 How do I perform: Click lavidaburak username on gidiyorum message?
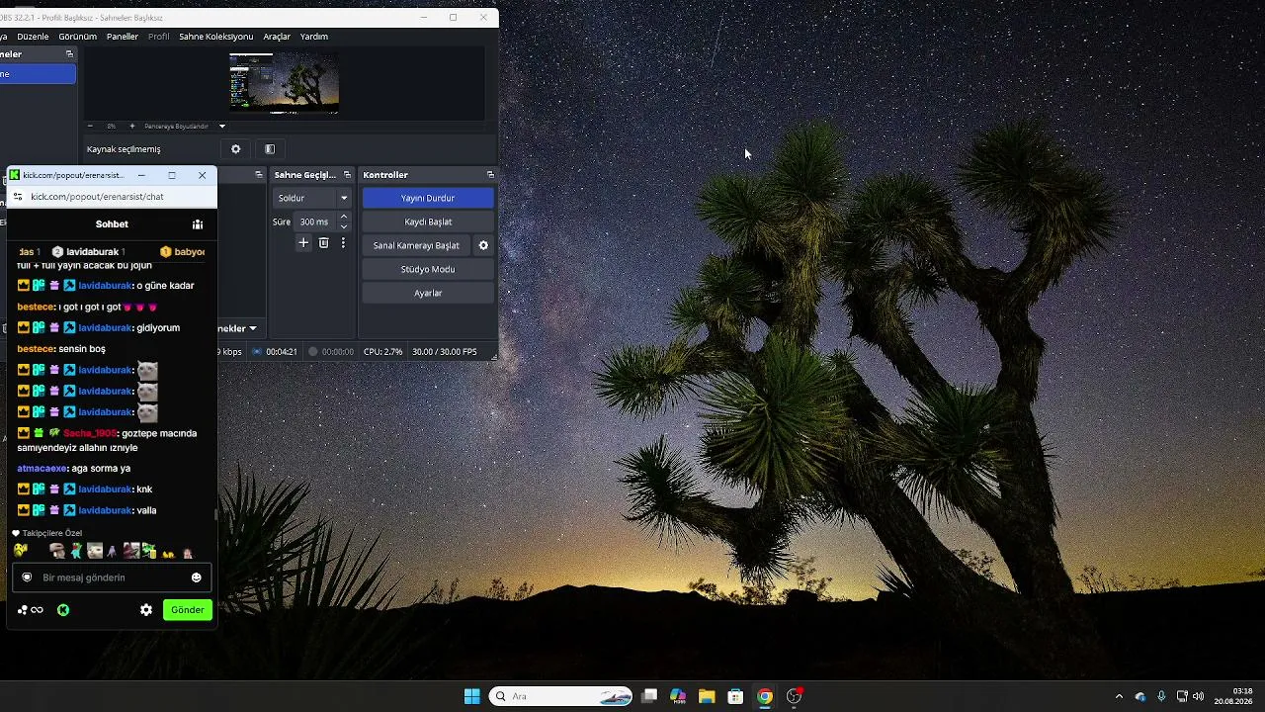coord(105,327)
